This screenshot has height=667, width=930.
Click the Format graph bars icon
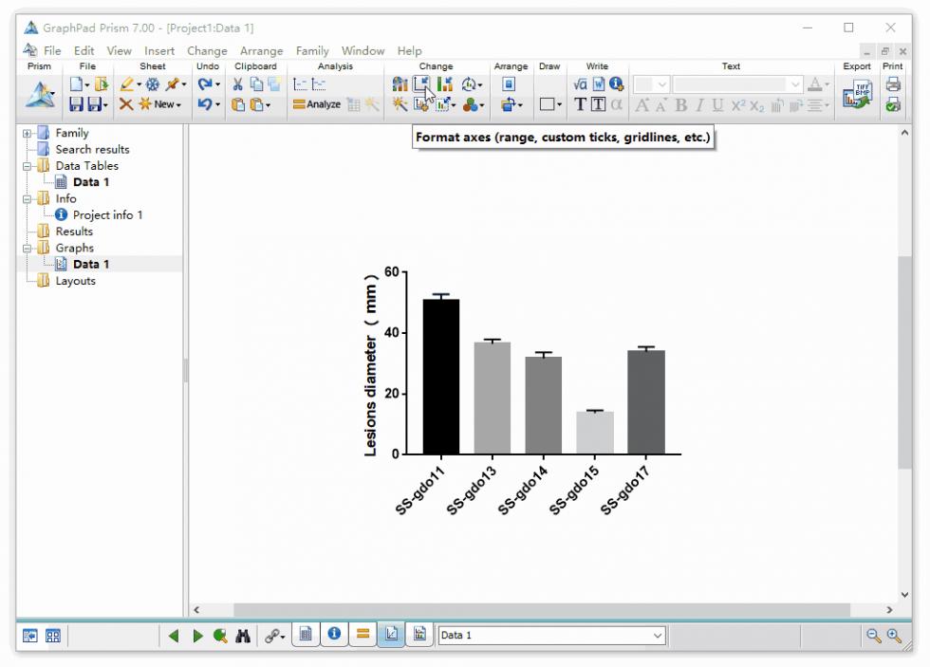click(444, 84)
